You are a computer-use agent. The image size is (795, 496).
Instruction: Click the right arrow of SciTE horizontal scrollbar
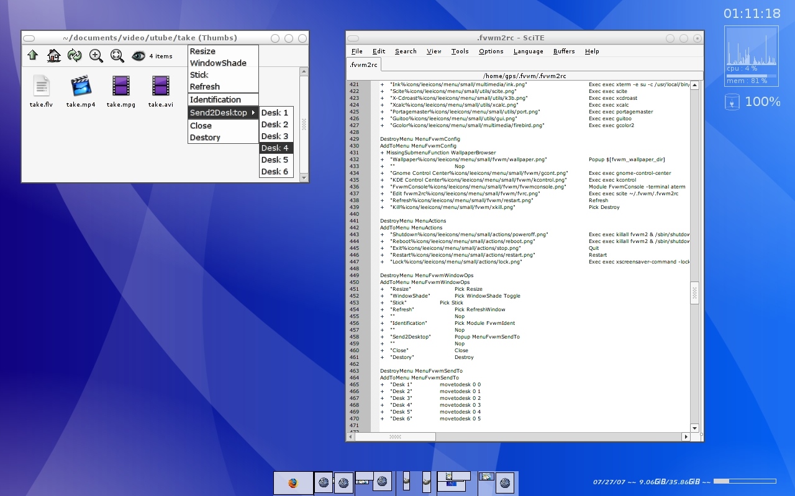click(x=686, y=436)
